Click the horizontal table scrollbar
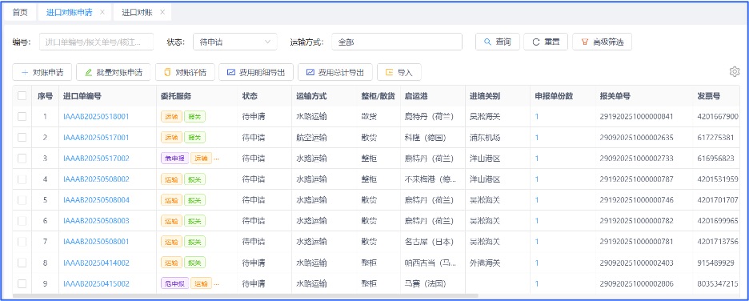The image size is (749, 301). pos(245,296)
